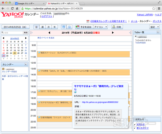Switch to month view 月 tab
Viewport: 162px width, 134px height.
pyautogui.click(x=49, y=27)
